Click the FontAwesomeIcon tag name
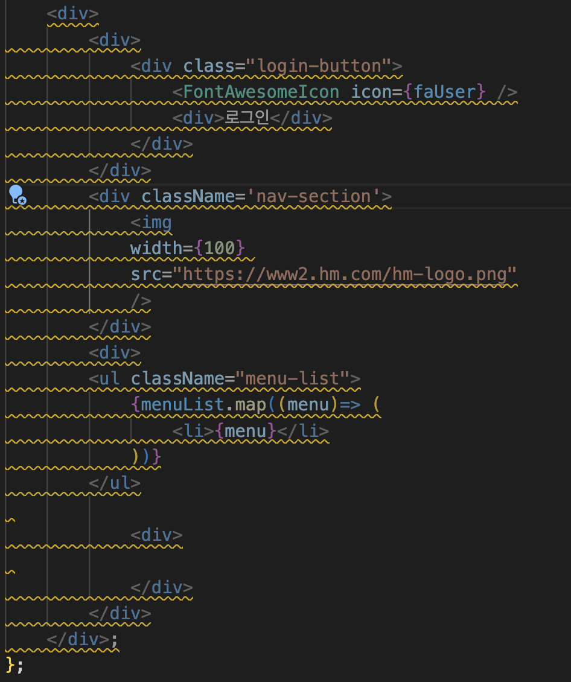This screenshot has width=571, height=682. (x=261, y=92)
